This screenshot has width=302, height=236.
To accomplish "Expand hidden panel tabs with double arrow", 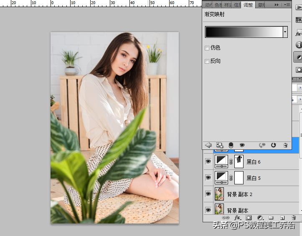I will [x=277, y=5].
